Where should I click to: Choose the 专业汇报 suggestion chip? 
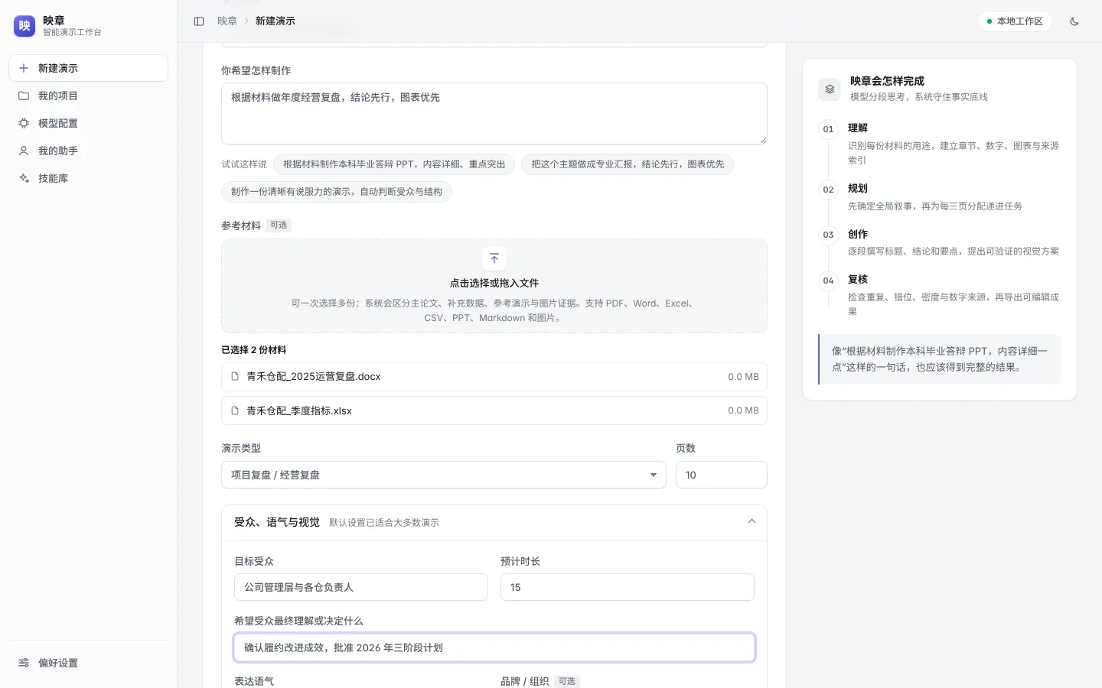tap(628, 164)
